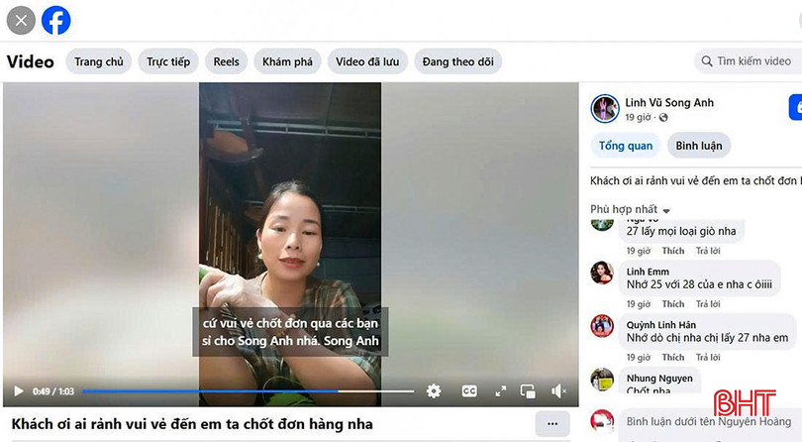802x442 pixels.
Task: Unmute the video sound
Action: (x=558, y=391)
